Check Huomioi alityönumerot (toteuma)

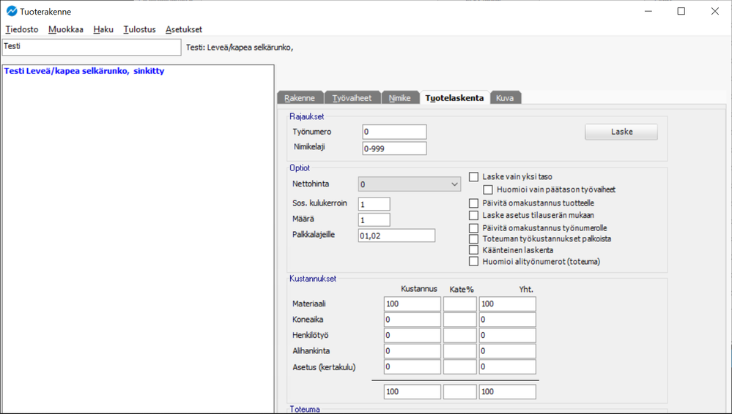pyautogui.click(x=474, y=262)
